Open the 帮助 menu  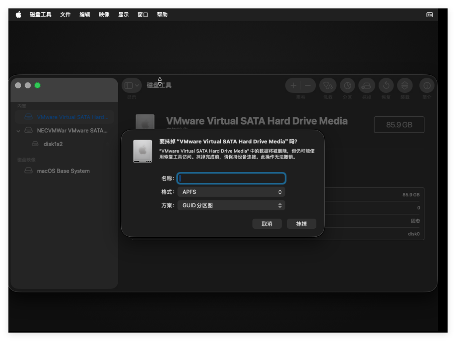click(x=162, y=14)
